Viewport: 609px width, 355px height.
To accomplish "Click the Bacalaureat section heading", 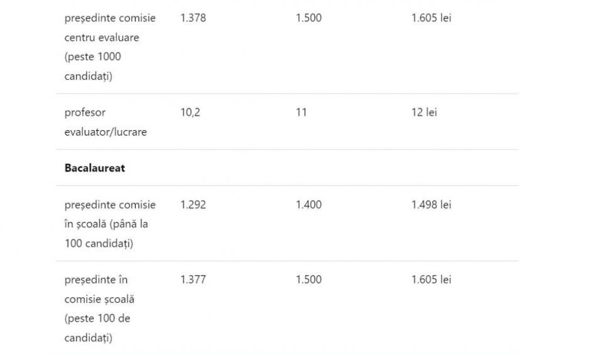I will coord(94,168).
